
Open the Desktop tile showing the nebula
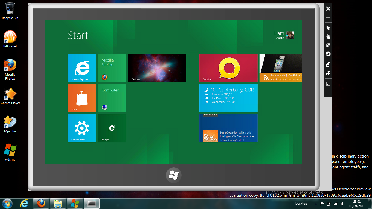coord(157,68)
